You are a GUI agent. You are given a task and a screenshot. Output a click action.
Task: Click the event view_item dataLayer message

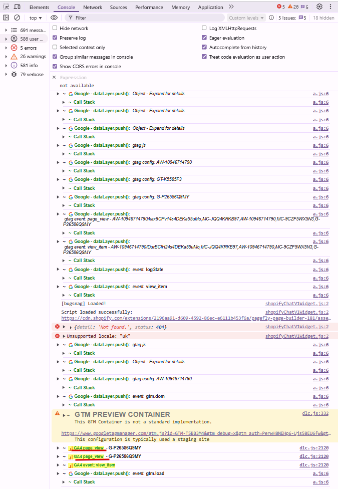point(120,286)
